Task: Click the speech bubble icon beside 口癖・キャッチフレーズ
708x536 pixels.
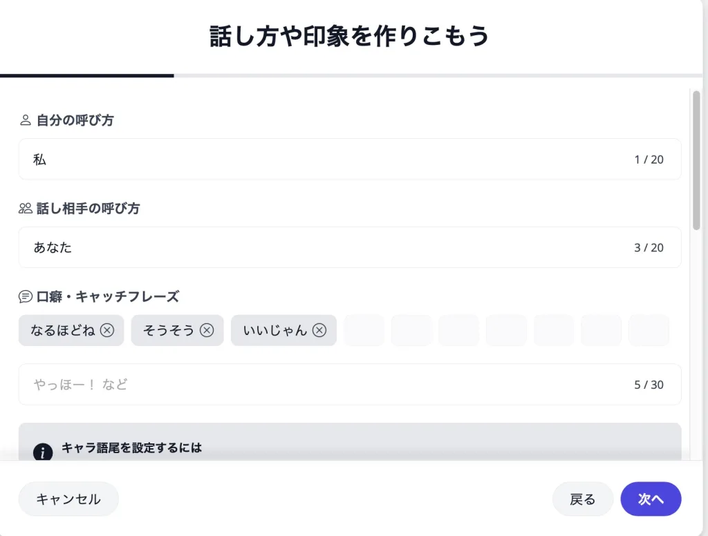Action: [x=26, y=297]
